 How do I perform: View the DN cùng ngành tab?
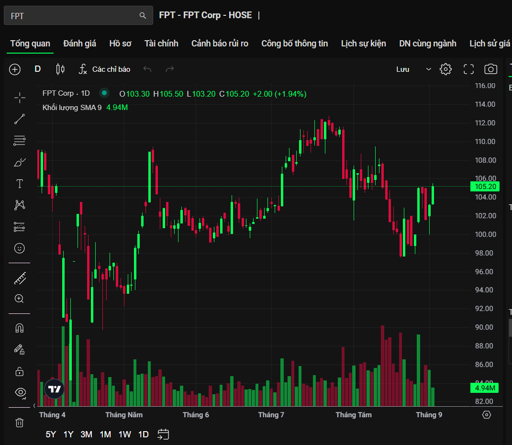click(x=428, y=44)
